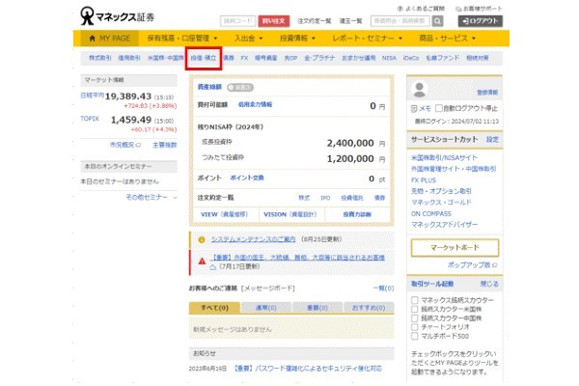Select おまかせ運用 submenu item
The image size is (579, 386).
tap(359, 58)
